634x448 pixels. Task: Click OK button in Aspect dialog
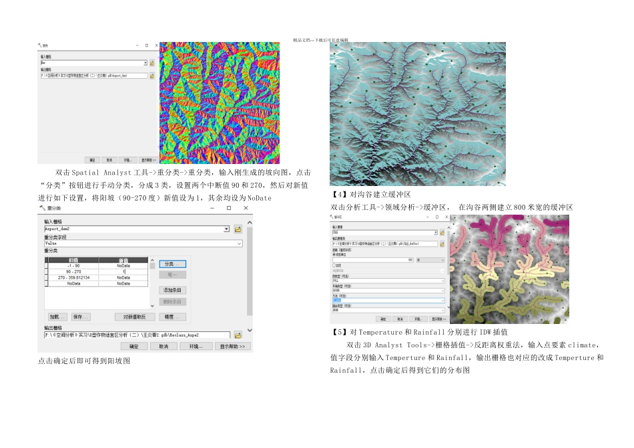[93, 160]
